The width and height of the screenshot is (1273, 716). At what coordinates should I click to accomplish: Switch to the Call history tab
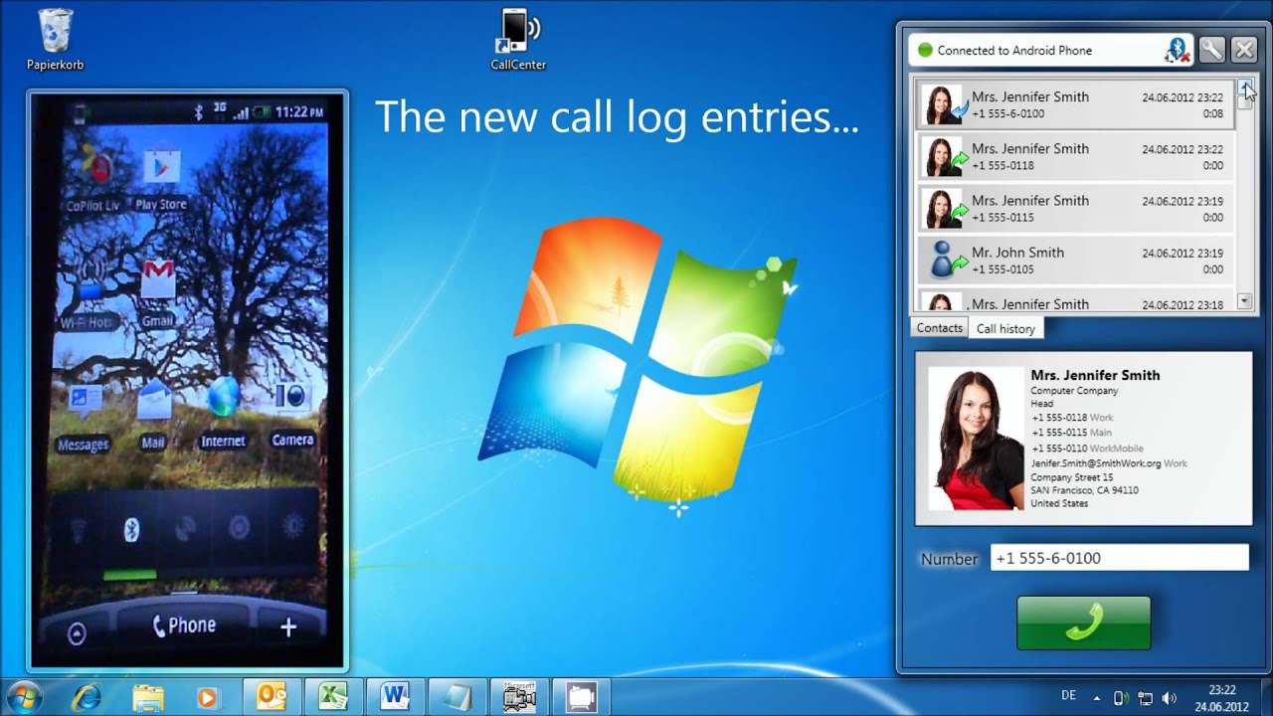1005,328
